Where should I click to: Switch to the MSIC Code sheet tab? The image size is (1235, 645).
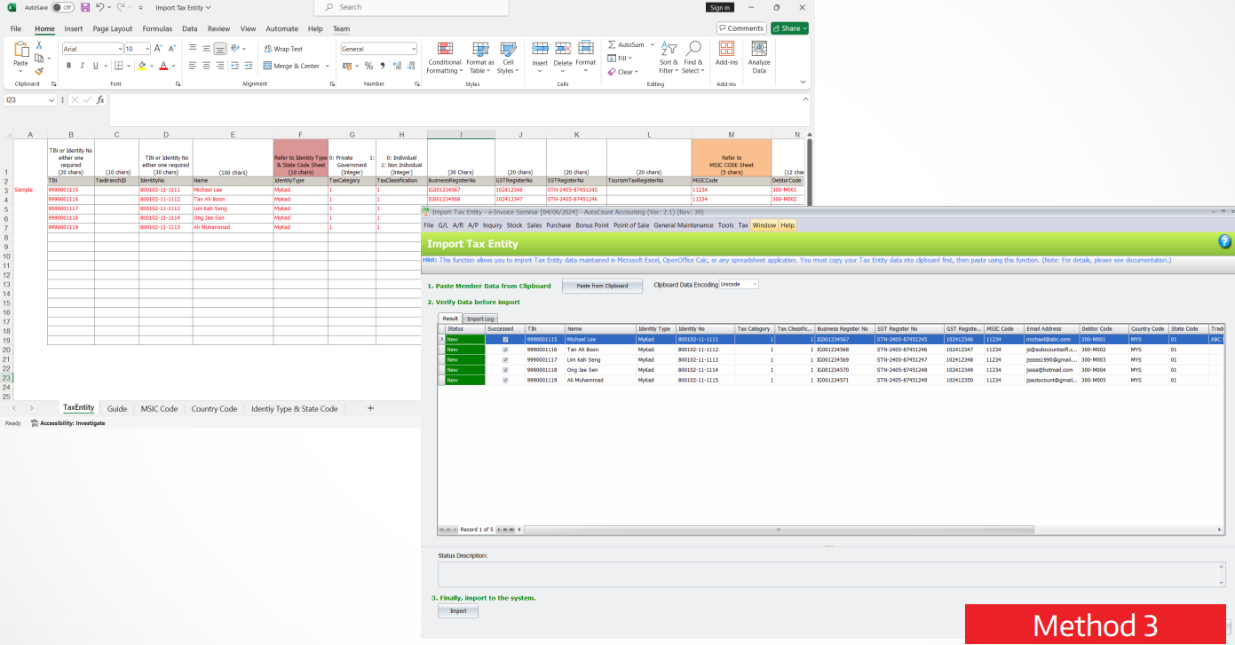coord(159,409)
